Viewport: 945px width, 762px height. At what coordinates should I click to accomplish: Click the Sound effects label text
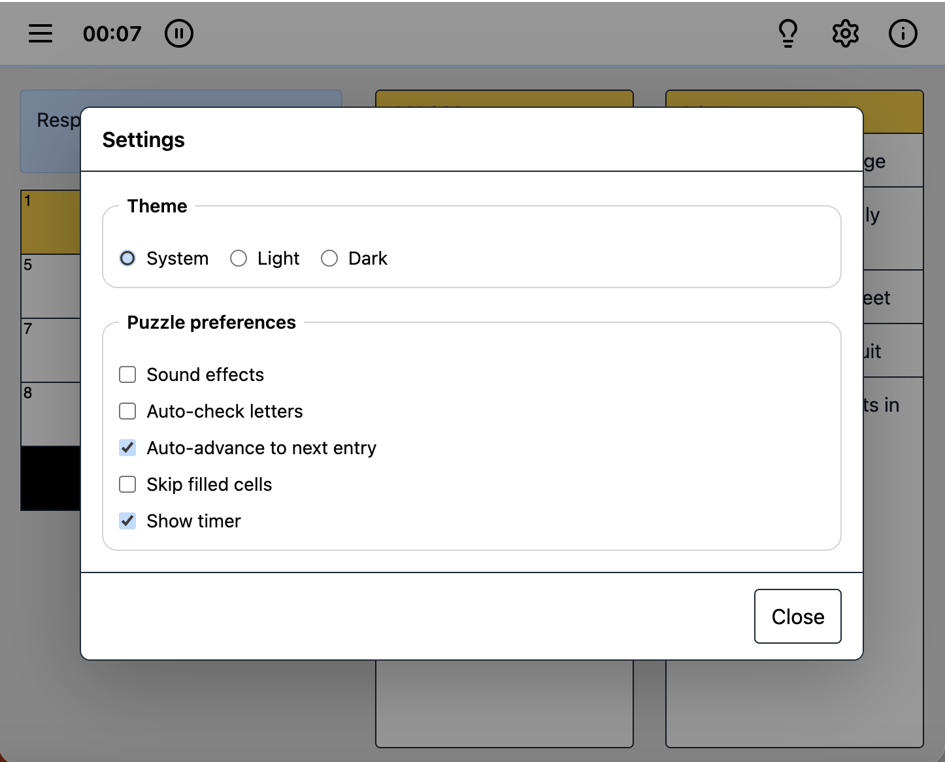[x=205, y=374]
